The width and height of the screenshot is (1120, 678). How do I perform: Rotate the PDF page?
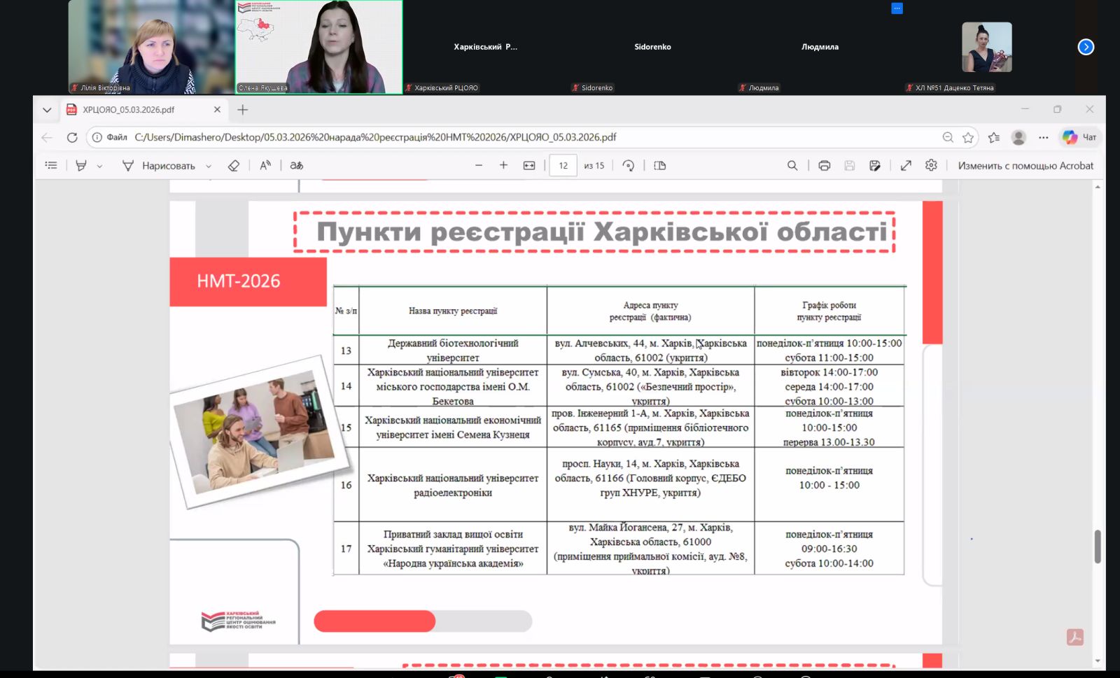[629, 166]
